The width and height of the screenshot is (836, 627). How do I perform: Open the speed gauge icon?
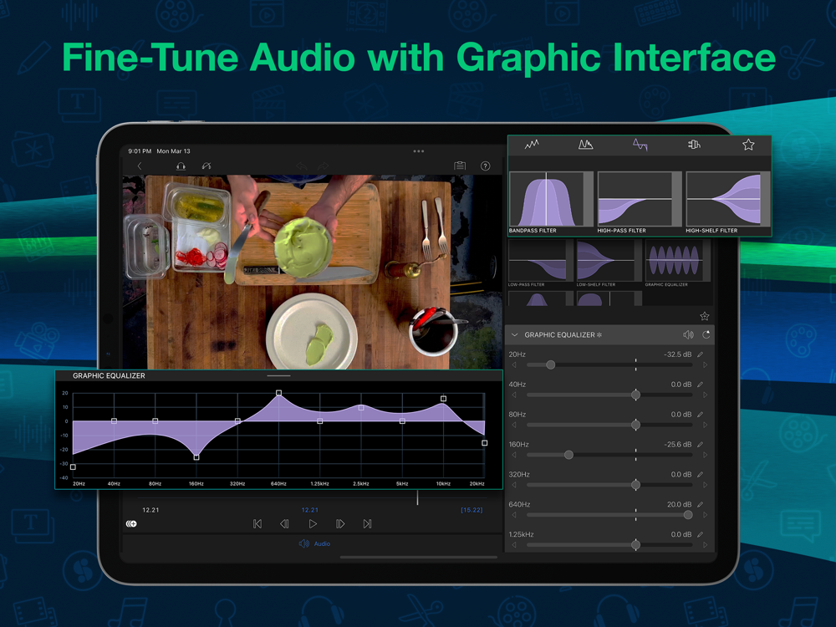(206, 166)
